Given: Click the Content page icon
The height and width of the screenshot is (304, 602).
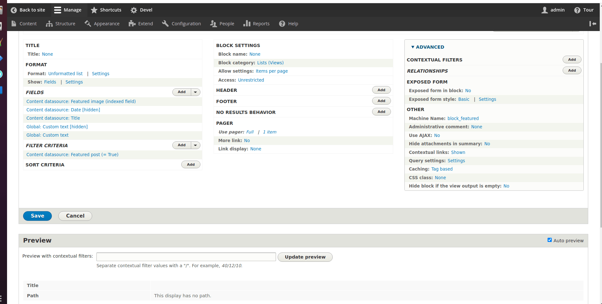Looking at the screenshot, I should point(14,24).
